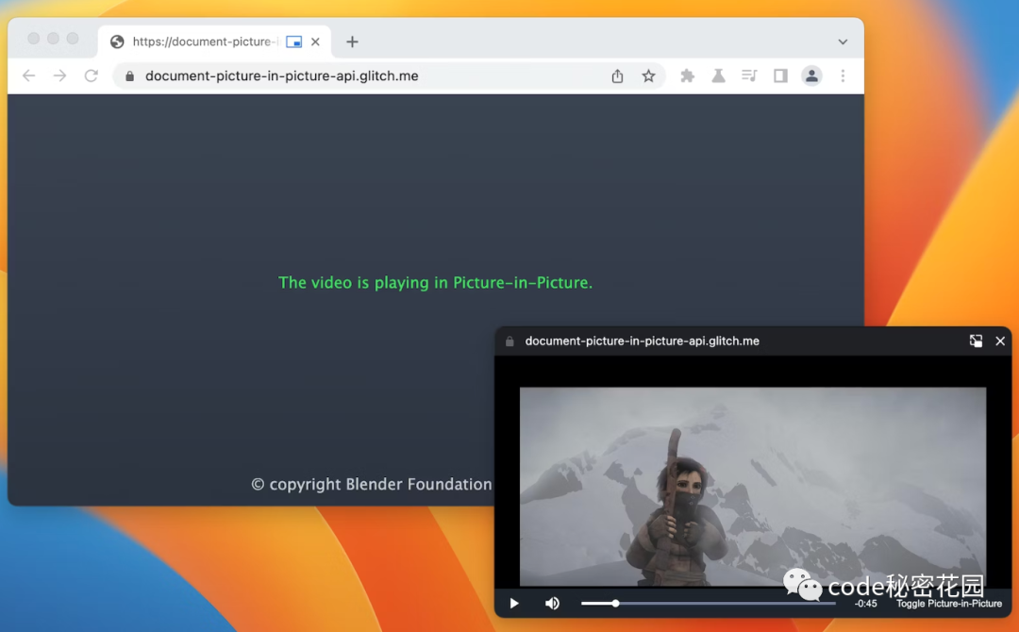Reload the page with the refresh icon
This screenshot has width=1019, height=632.
91,76
